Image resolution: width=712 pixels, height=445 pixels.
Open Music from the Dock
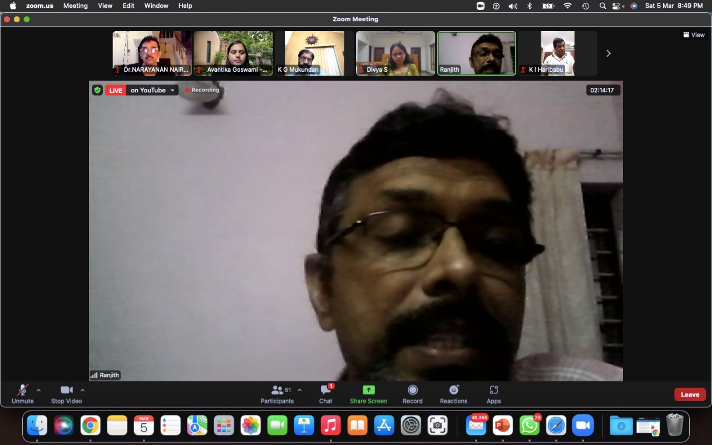(x=331, y=426)
